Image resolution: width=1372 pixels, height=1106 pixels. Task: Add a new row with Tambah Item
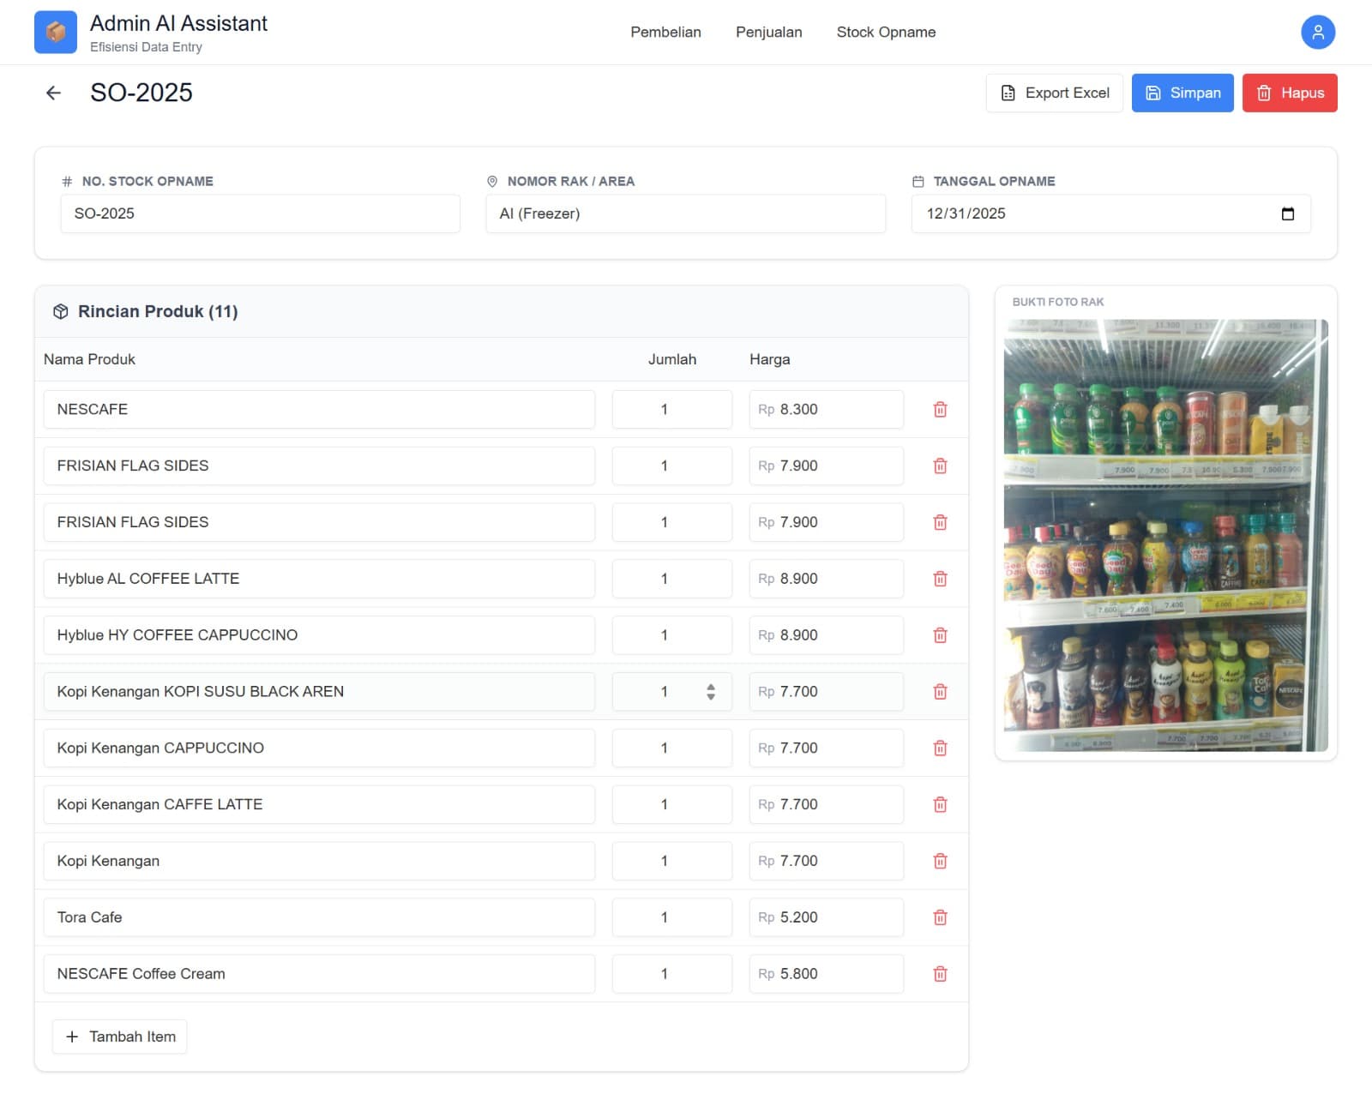coord(120,1037)
